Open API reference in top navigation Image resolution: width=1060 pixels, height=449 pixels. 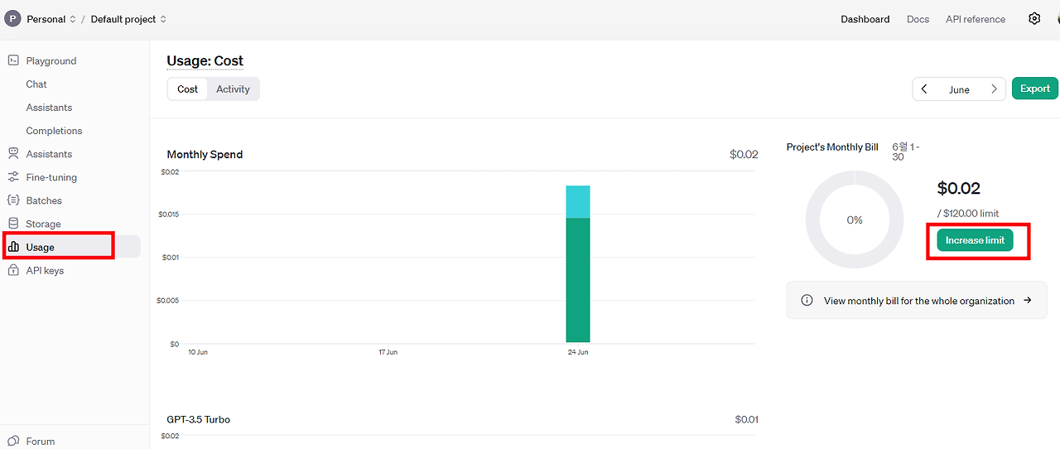(976, 19)
